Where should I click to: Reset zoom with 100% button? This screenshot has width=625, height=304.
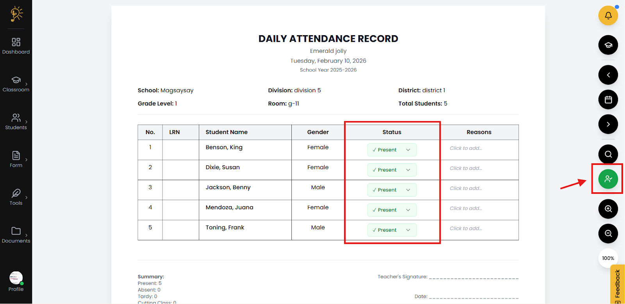(608, 258)
